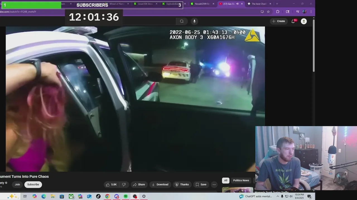The height and width of the screenshot is (200, 357).
Task: Show hidden system tray icons
Action: (278, 196)
